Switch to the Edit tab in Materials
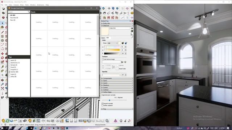The width and height of the screenshot is (232, 130). click(x=108, y=38)
